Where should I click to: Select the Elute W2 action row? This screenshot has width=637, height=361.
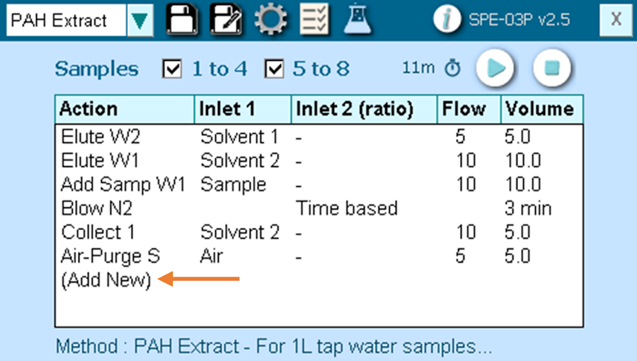click(319, 137)
